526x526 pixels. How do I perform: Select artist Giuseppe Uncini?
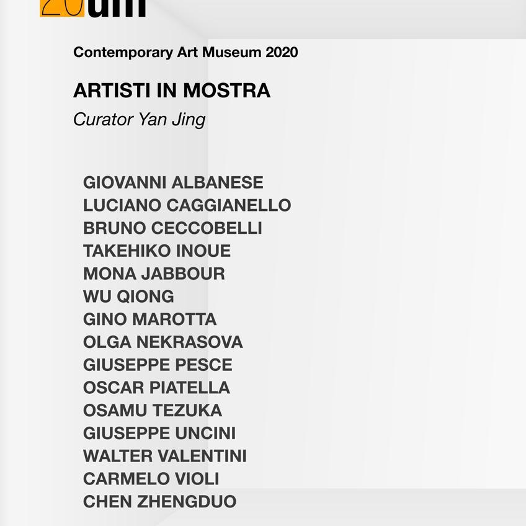[159, 433]
